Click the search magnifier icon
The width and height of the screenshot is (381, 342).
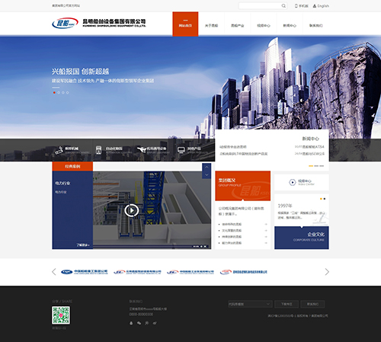coord(283,6)
